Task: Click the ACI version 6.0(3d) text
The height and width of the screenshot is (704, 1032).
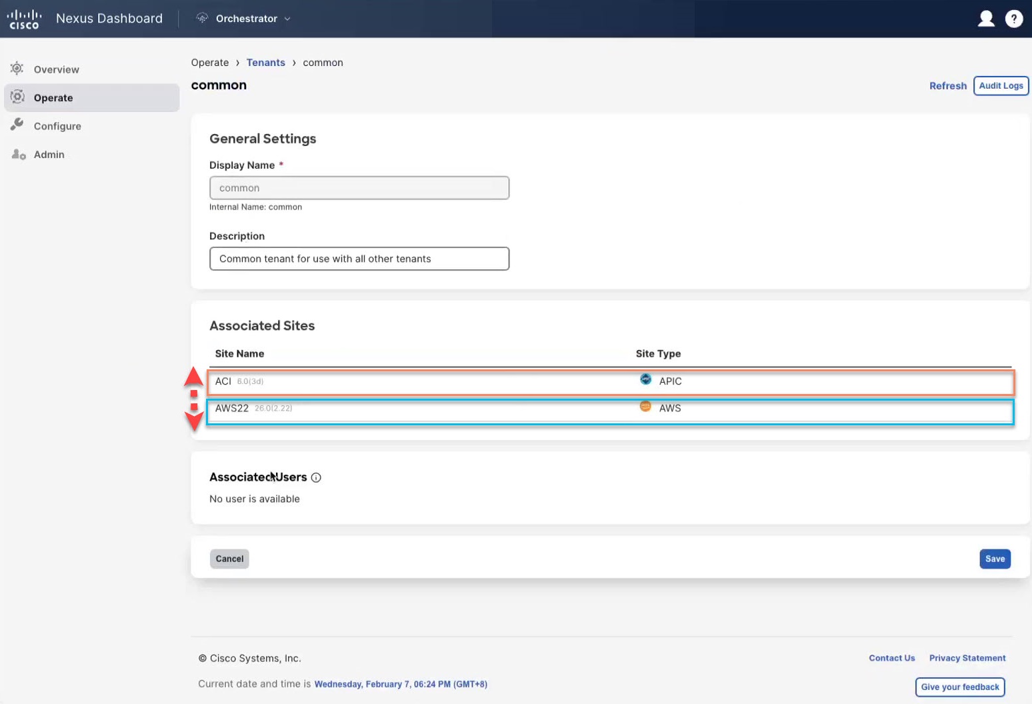Action: click(x=250, y=381)
